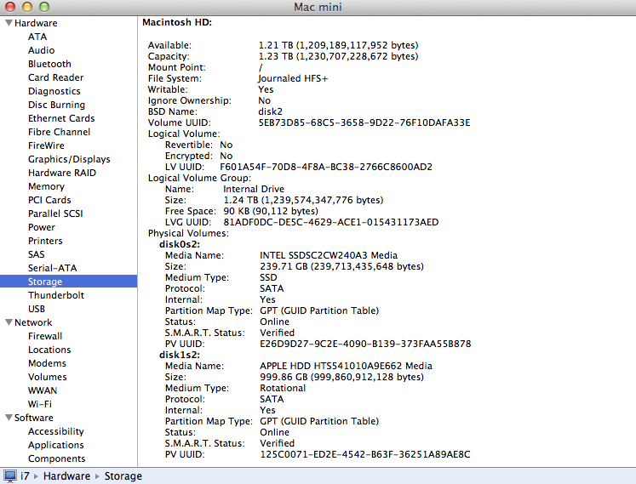This screenshot has height=484, width=636.
Task: Open the Bluetooth hardware section
Action: pos(49,64)
